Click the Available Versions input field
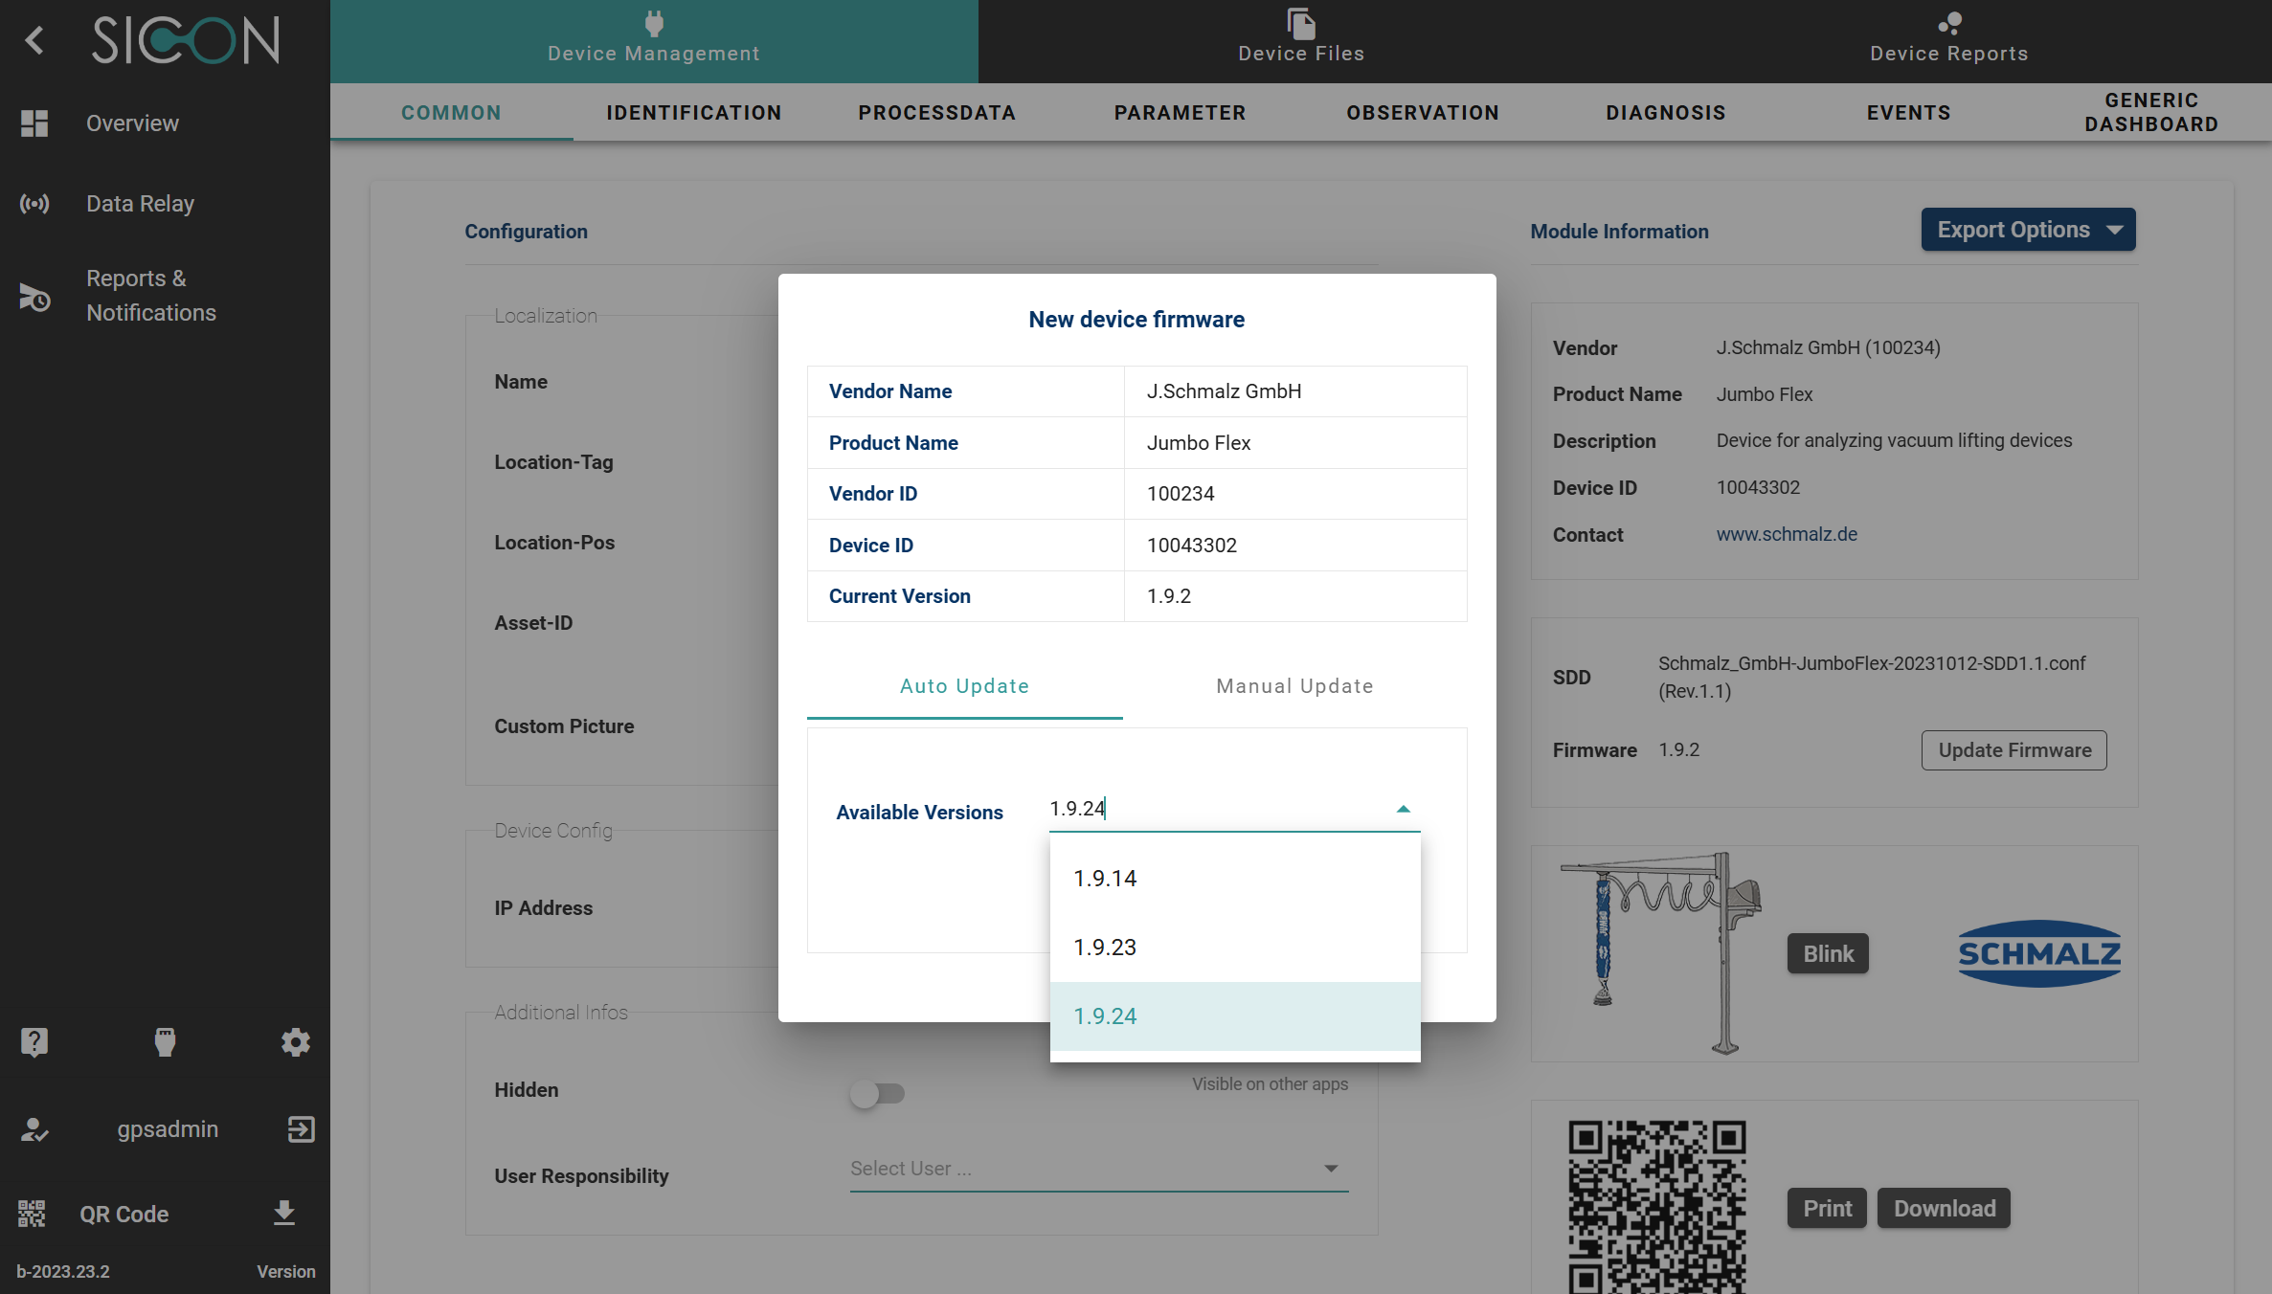Screen dimensions: 2272x1294 tap(1216, 809)
